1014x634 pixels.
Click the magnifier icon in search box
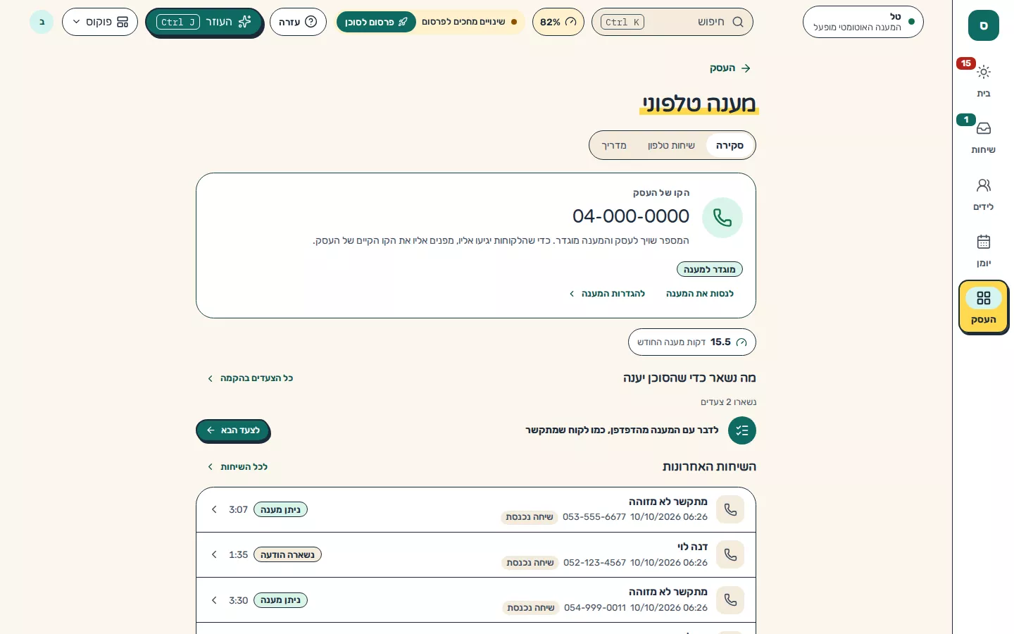(x=737, y=22)
